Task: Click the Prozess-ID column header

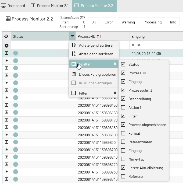Action: point(102,36)
